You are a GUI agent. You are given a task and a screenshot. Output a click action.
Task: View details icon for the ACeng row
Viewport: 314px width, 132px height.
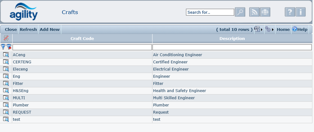click(6, 55)
